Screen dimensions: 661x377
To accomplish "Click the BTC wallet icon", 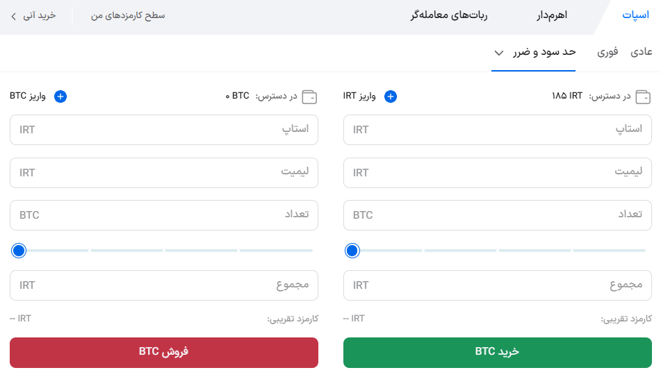I will coord(310,97).
